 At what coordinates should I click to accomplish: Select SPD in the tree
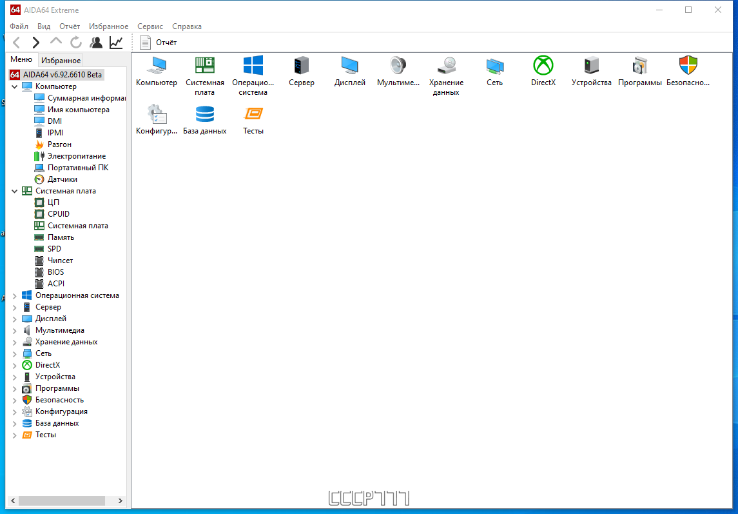[48, 249]
